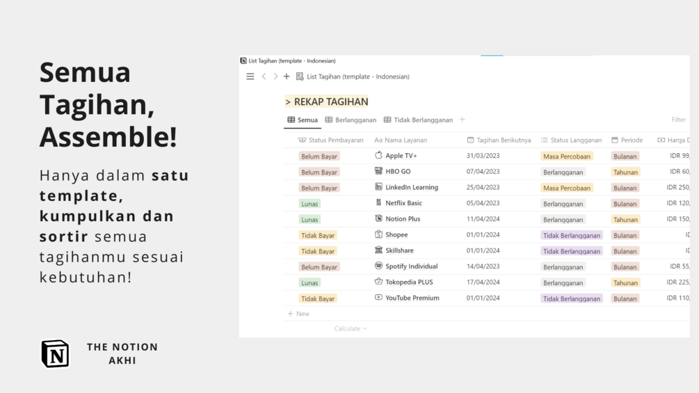
Task: Click the Berlangganan tag for Notion Plus
Action: [563, 220]
